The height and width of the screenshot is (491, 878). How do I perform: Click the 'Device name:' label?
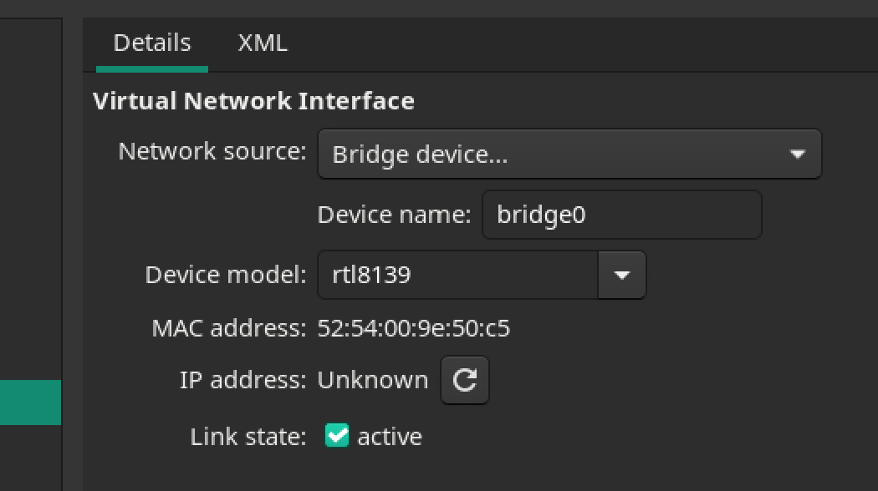click(395, 215)
